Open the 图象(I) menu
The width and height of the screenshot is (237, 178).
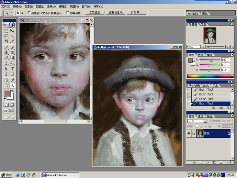[x=29, y=6]
